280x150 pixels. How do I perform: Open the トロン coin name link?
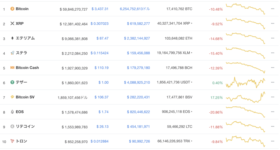click(x=21, y=141)
